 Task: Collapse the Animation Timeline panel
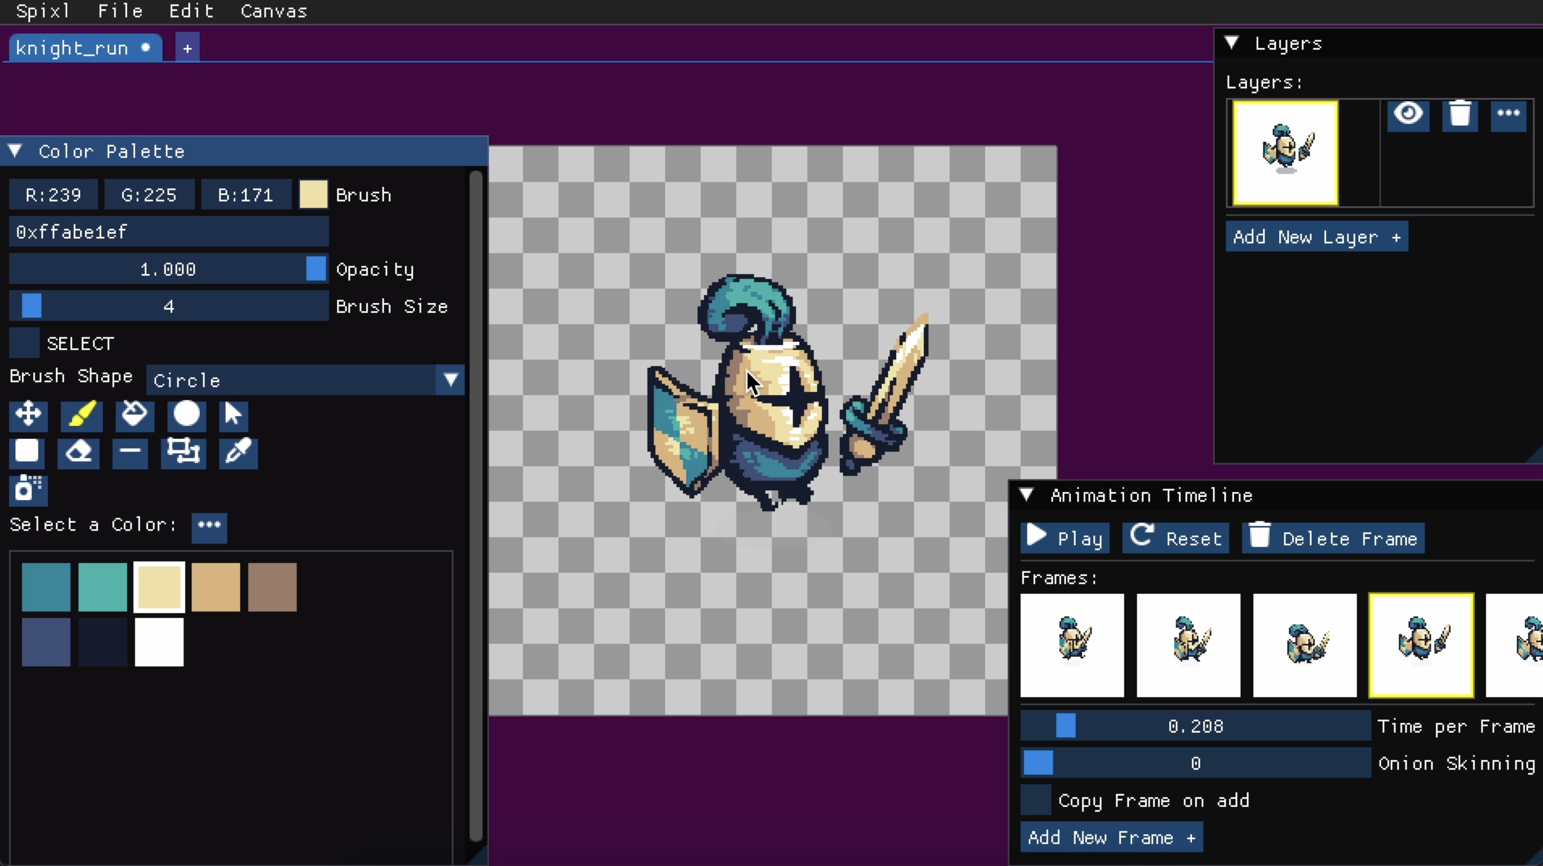tap(1026, 495)
